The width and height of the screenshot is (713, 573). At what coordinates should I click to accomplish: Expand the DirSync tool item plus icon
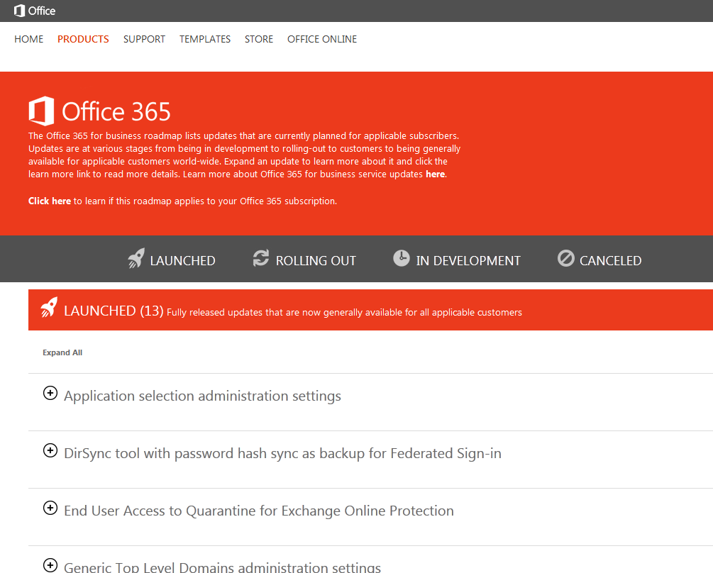(x=50, y=450)
